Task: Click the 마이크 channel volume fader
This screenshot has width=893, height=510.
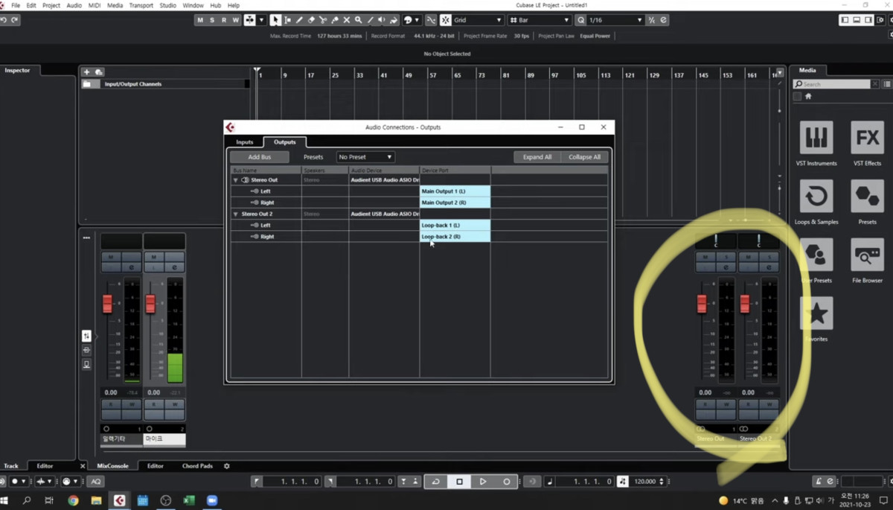Action: click(x=150, y=304)
